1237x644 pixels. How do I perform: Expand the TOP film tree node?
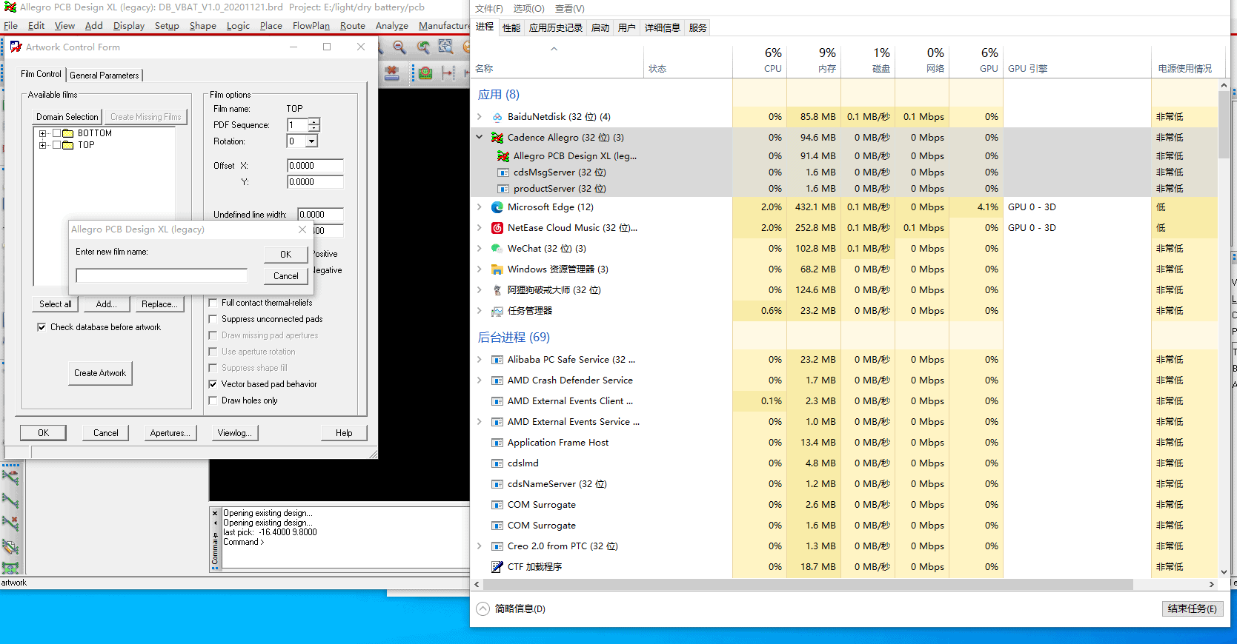43,145
